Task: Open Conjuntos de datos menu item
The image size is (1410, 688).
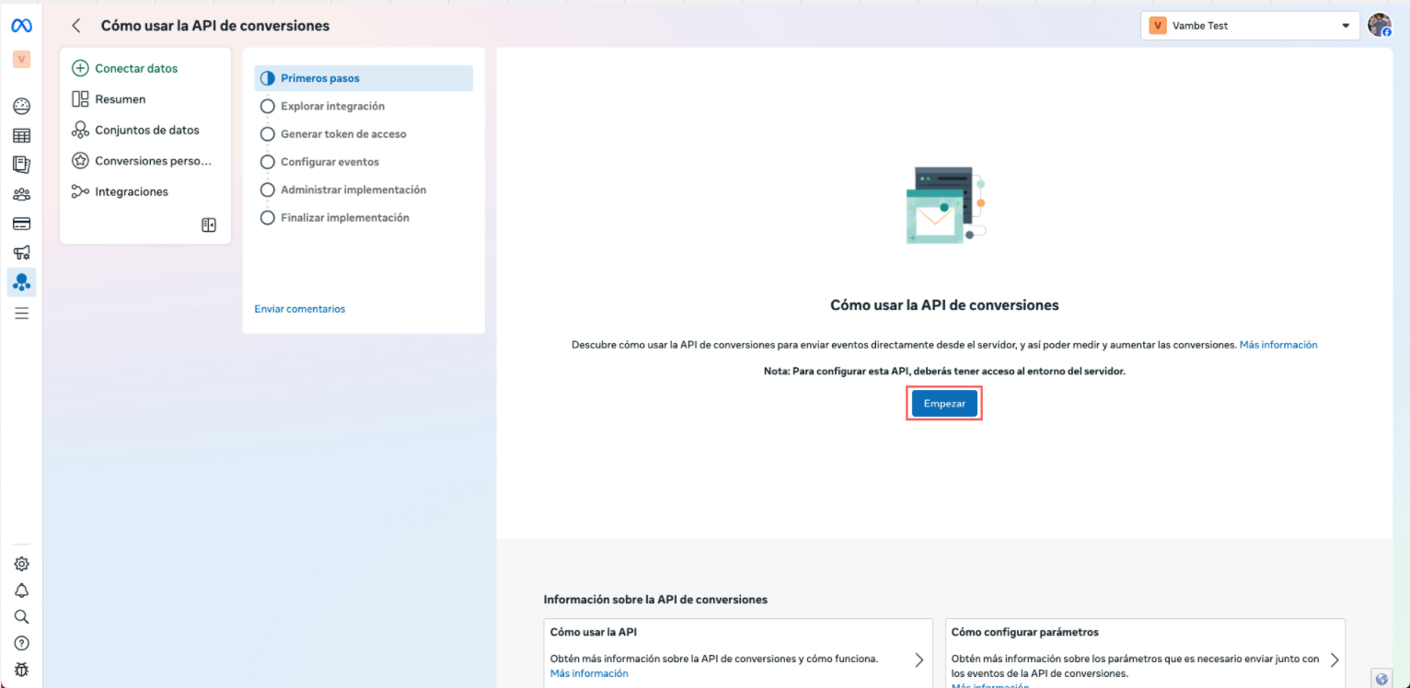Action: (146, 131)
